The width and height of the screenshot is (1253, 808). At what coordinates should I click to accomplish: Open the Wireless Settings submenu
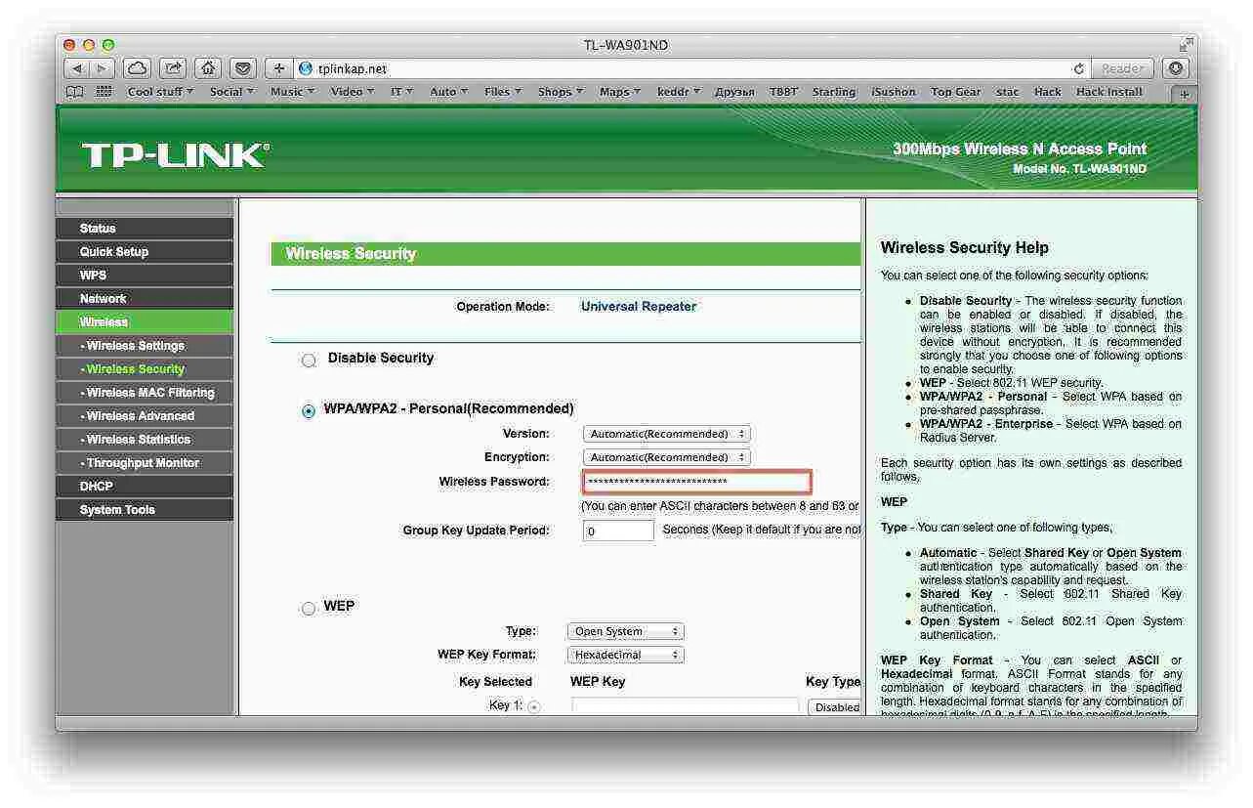tap(145, 346)
